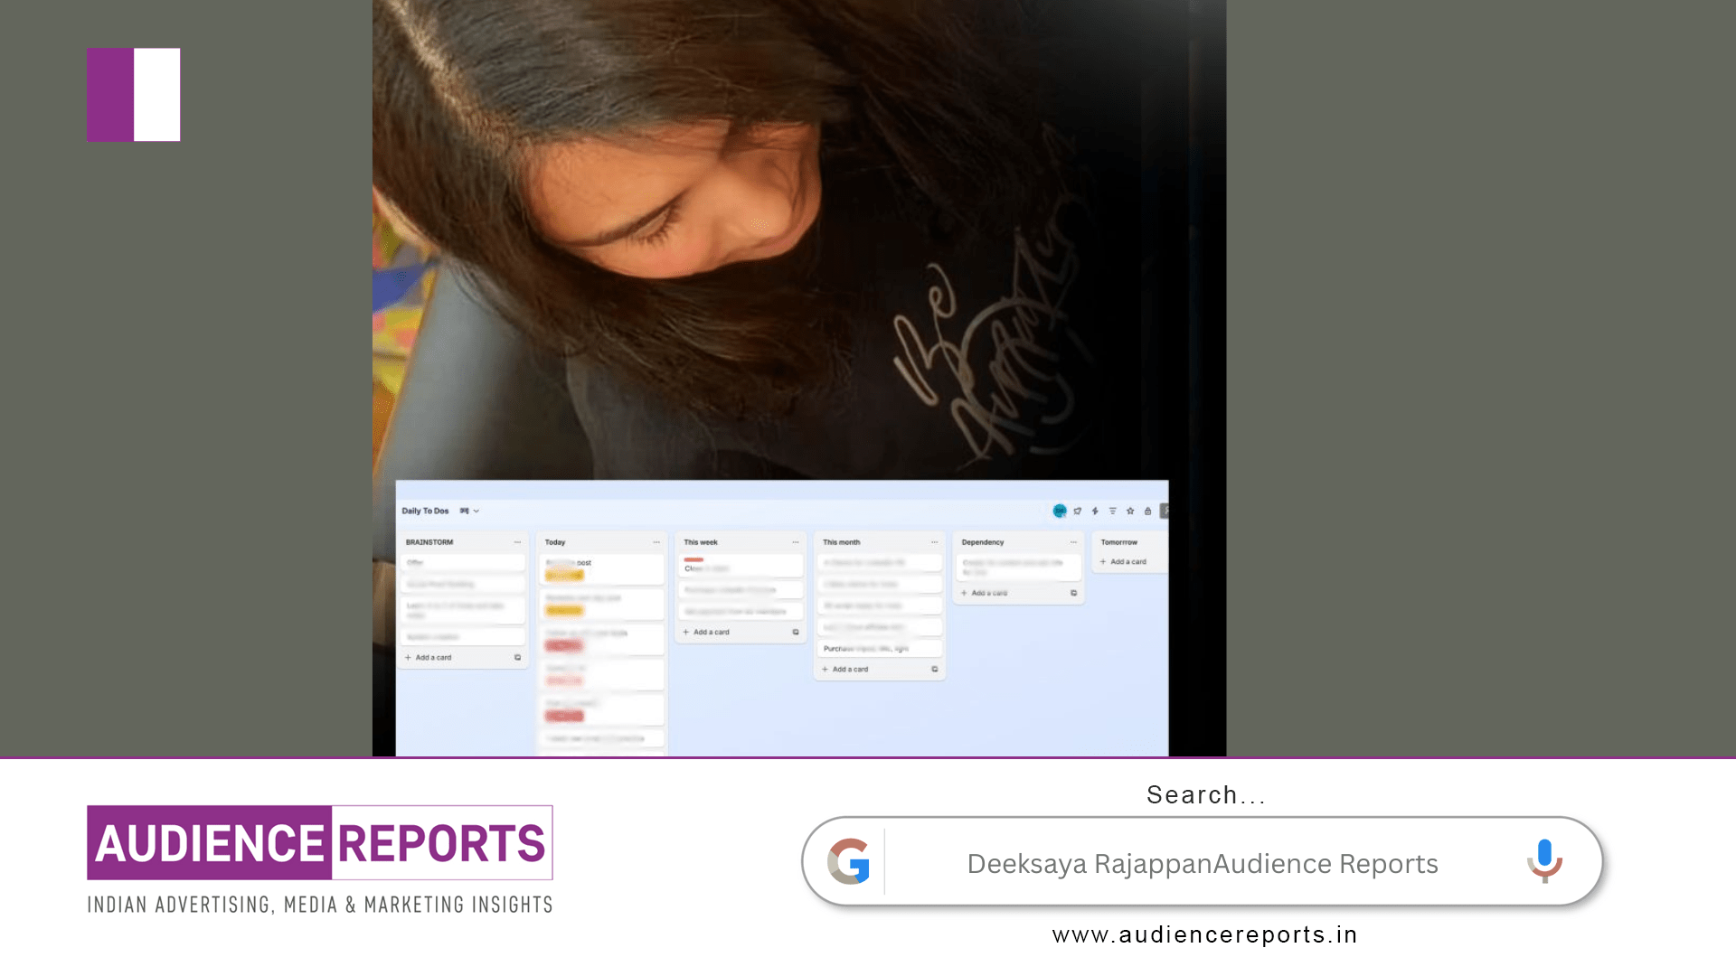This screenshot has height=976, width=1736.
Task: Expand the board view switcher chevron
Action: (476, 511)
